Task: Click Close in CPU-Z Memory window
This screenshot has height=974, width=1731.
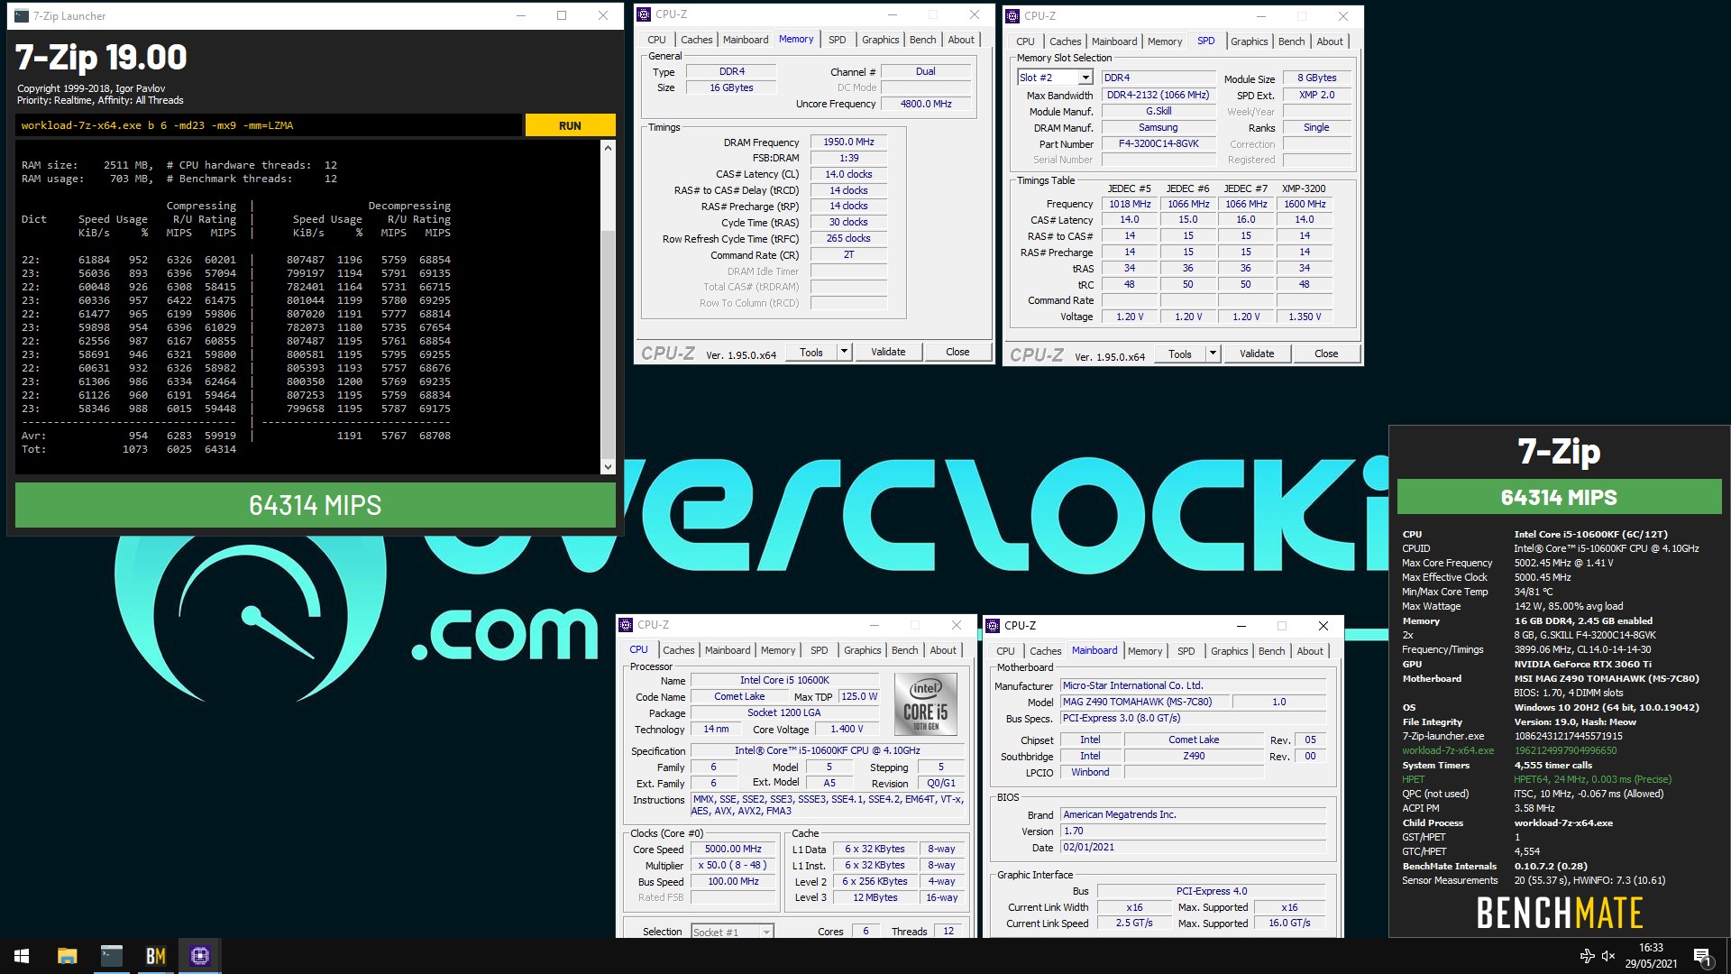Action: point(957,352)
